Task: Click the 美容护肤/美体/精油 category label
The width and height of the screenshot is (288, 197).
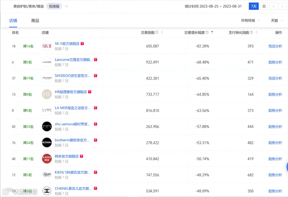Action: point(29,6)
